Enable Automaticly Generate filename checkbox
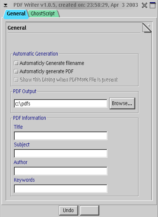The image size is (158, 217). [16, 63]
